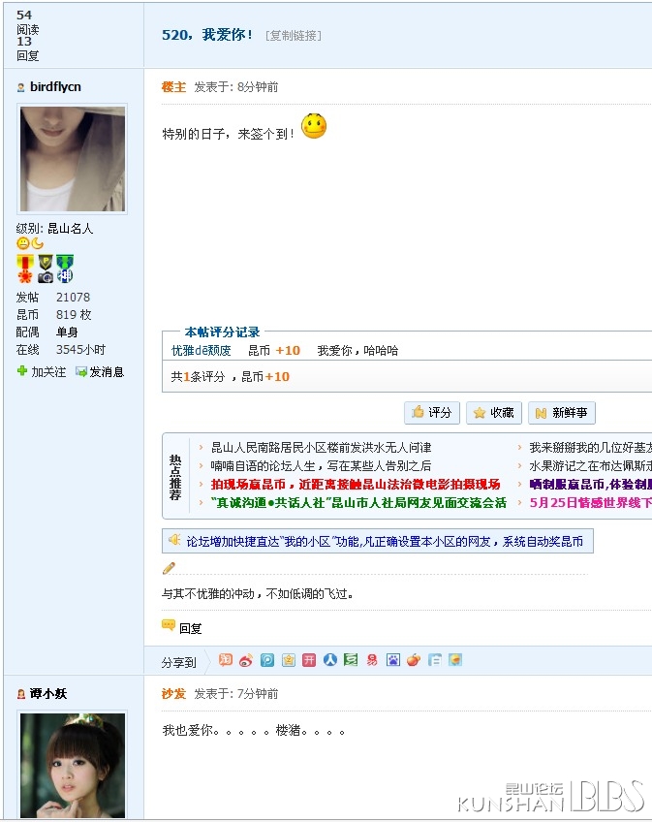Share the post to Baidu paw icon
Viewport: 652px width, 822px height.
393,660
